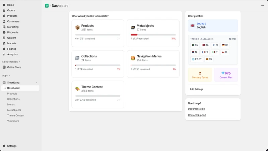
Task: Select the ES target language chip
Action: point(209,59)
